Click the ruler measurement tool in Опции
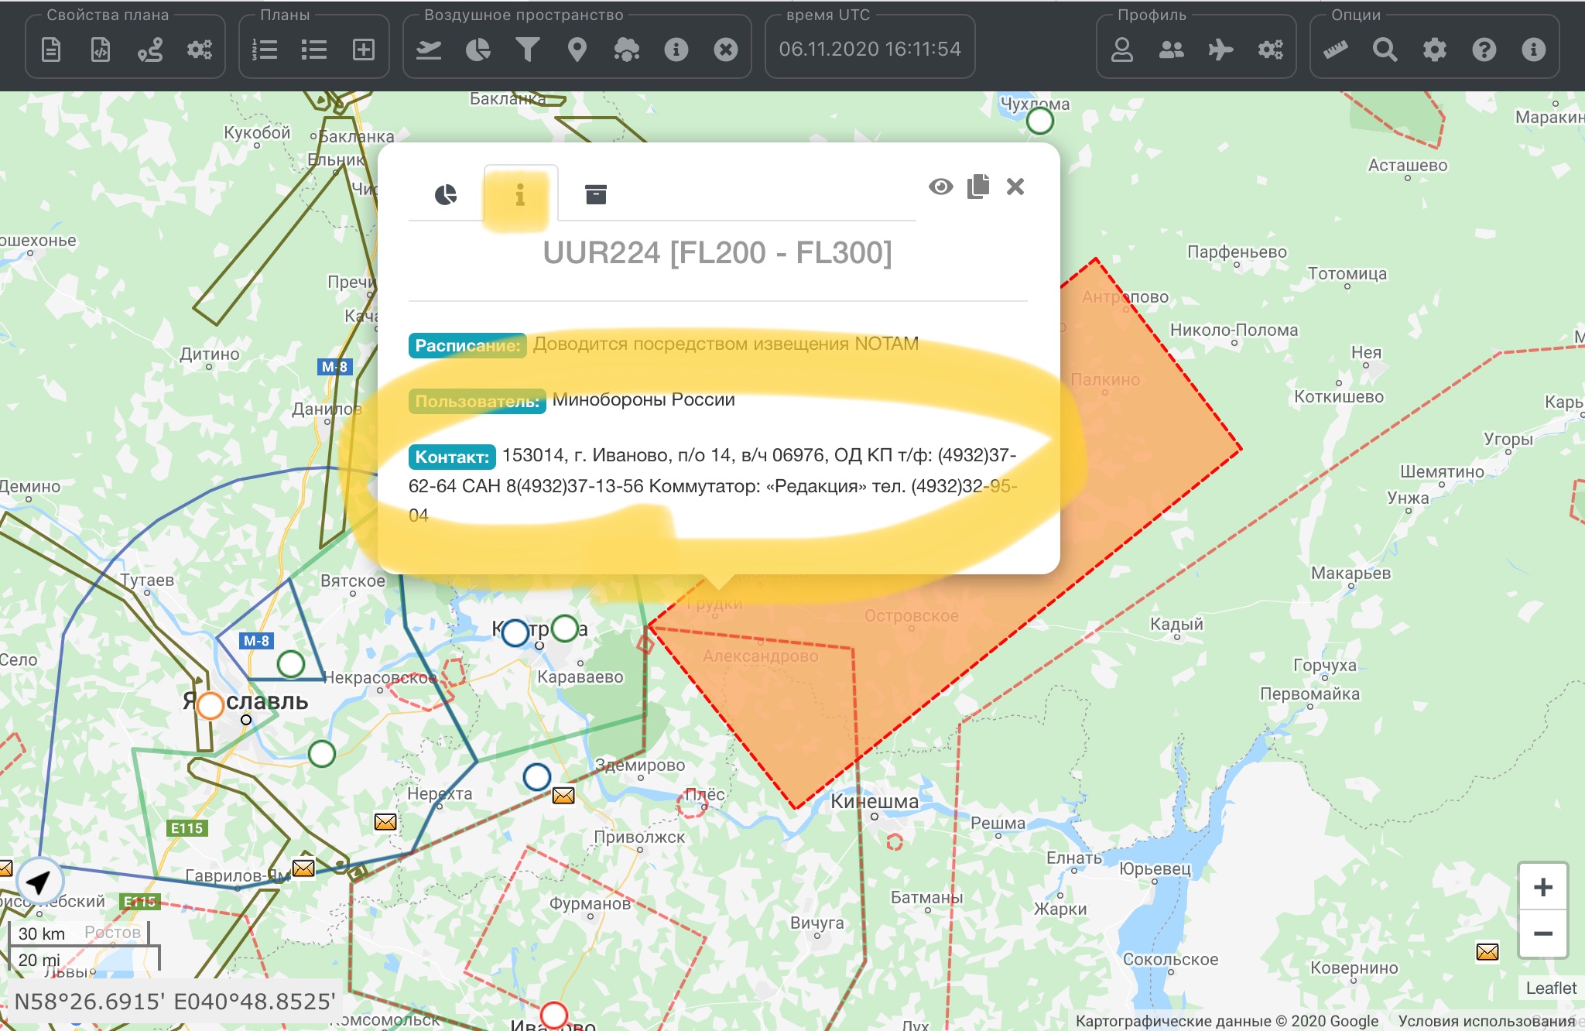This screenshot has height=1031, width=1585. pos(1335,50)
